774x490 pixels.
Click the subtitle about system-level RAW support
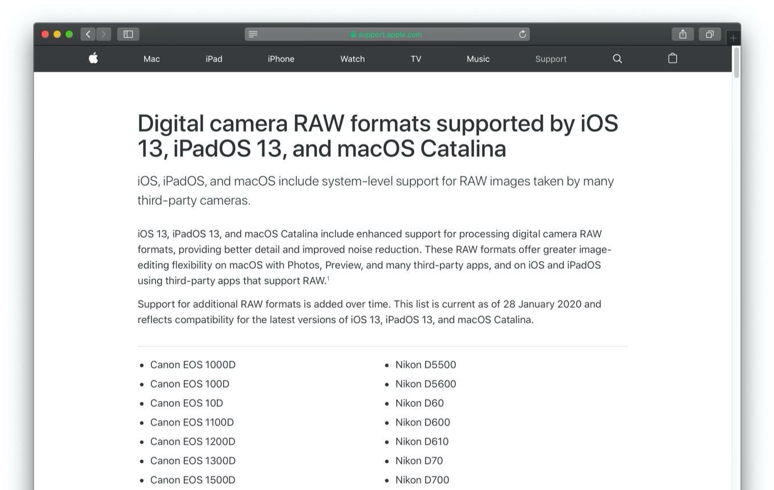coord(376,191)
